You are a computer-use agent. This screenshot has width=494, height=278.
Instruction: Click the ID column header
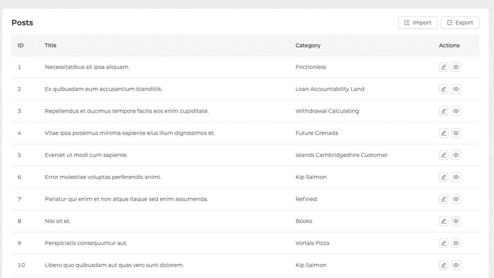(20, 45)
